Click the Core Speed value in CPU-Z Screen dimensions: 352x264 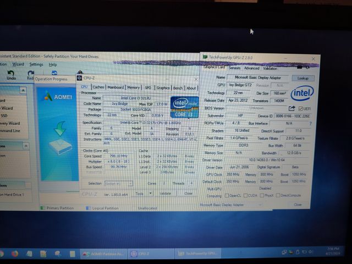(119, 156)
